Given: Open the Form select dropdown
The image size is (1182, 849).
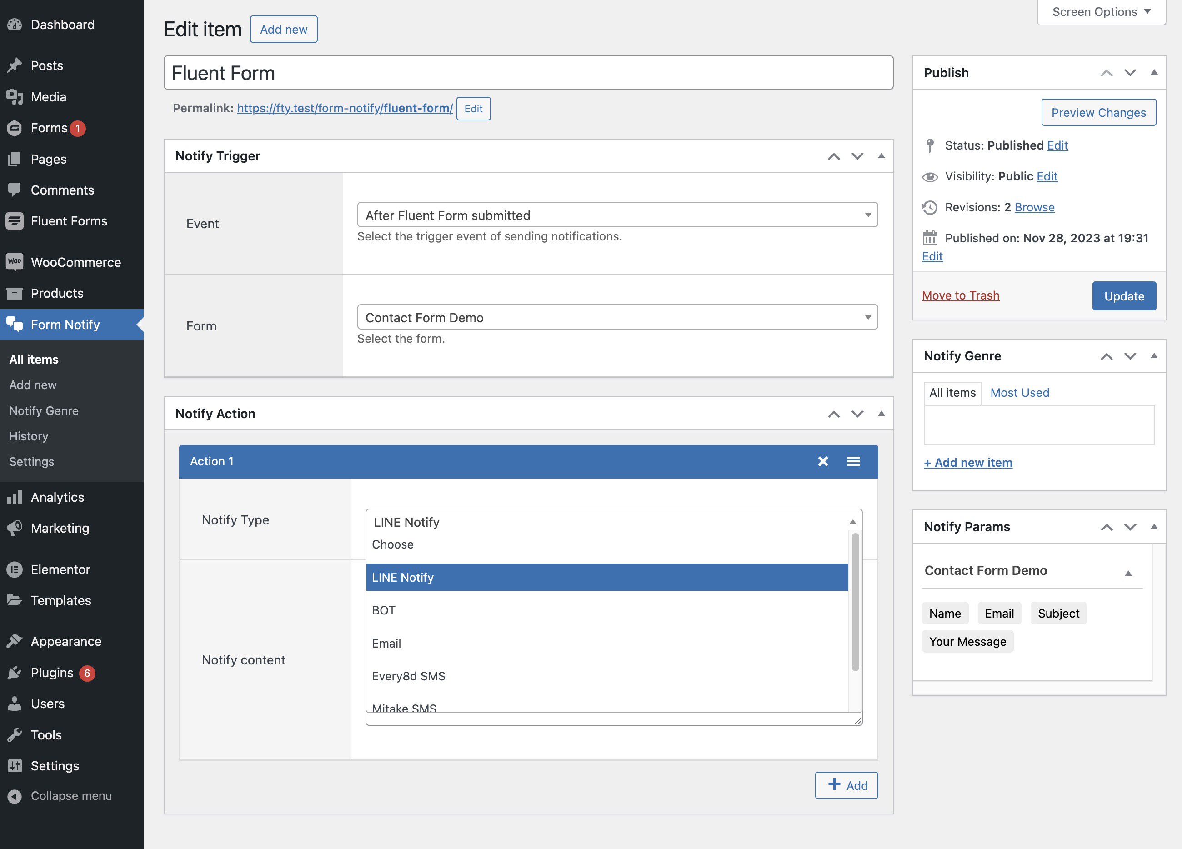Looking at the screenshot, I should click(x=617, y=317).
